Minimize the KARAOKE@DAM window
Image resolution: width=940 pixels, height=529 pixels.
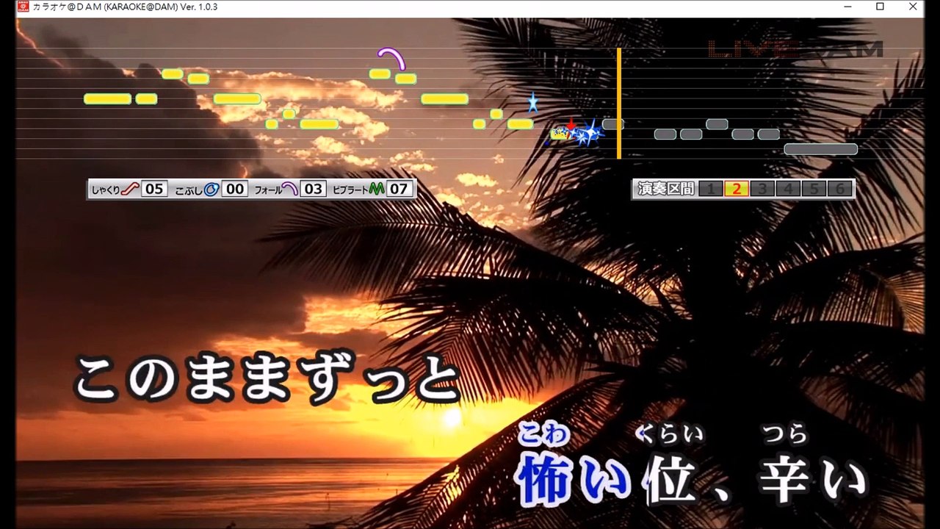tap(846, 7)
